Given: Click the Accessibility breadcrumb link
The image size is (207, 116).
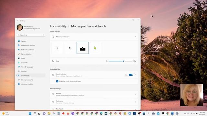Looking at the screenshot, I should [58, 26].
